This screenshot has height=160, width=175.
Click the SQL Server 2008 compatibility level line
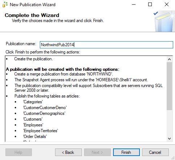point(88,88)
